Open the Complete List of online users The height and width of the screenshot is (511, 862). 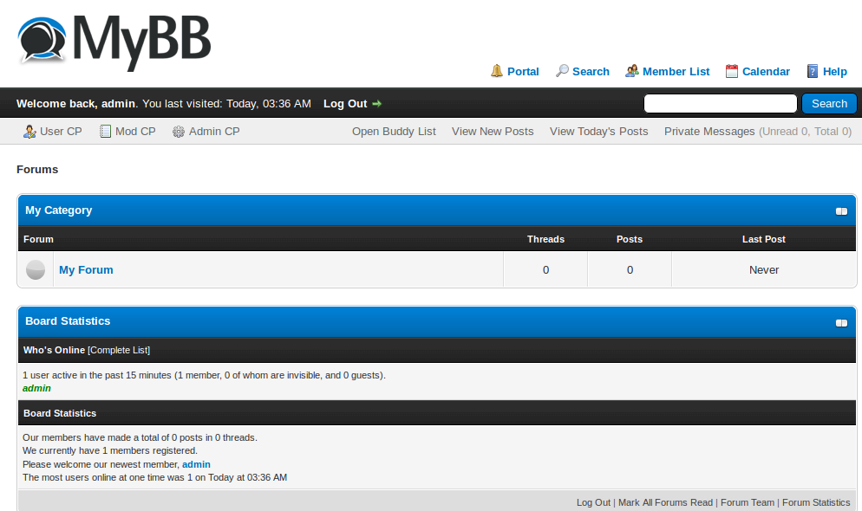[x=119, y=350]
